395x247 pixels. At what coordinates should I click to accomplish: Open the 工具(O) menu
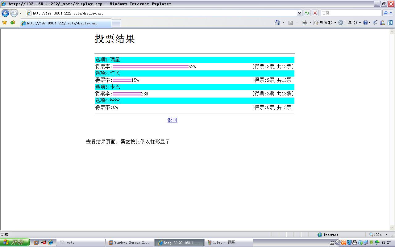pos(349,23)
